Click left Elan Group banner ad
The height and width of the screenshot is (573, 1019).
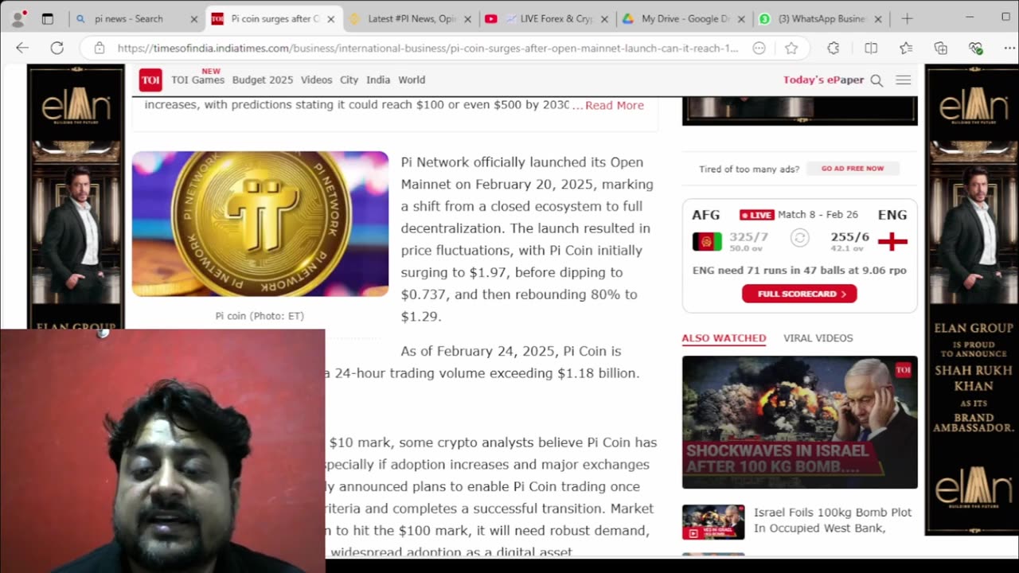tap(76, 197)
